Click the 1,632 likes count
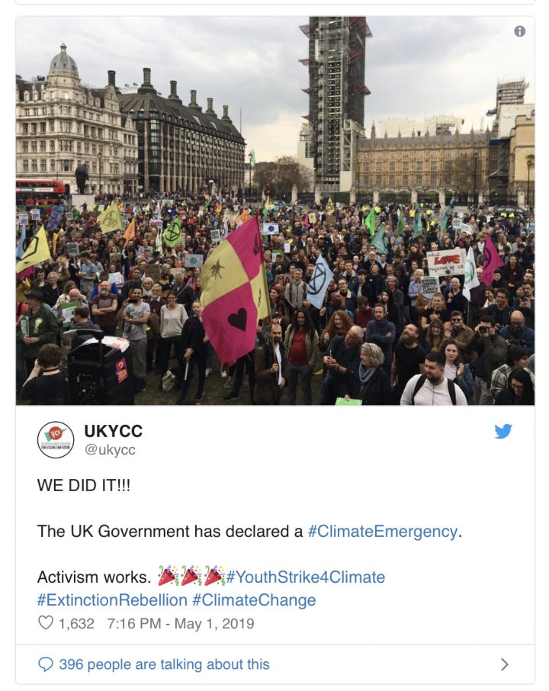Image resolution: width=549 pixels, height=691 pixels. 76,624
